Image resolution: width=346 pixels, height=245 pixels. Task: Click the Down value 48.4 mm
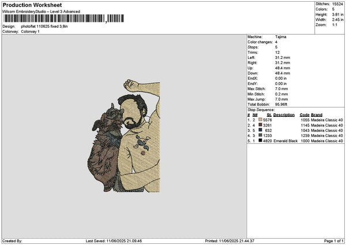click(x=283, y=73)
